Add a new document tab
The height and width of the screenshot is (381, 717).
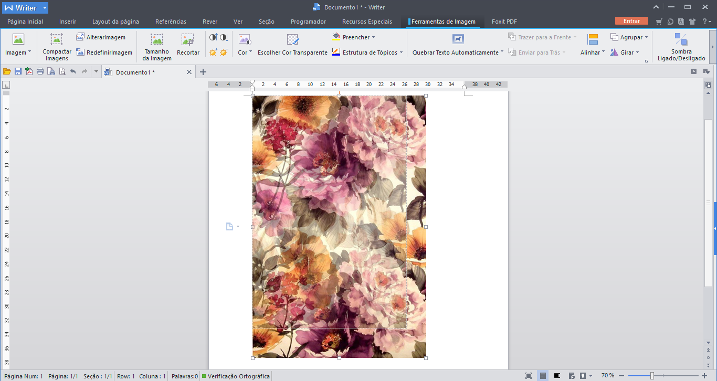click(203, 72)
